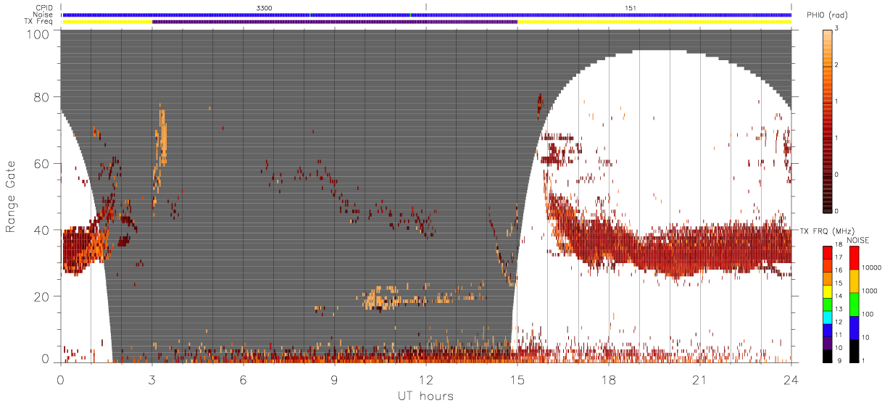Pick the red swatch in NOISE legend
This screenshot has width=890, height=411.
coord(854,258)
